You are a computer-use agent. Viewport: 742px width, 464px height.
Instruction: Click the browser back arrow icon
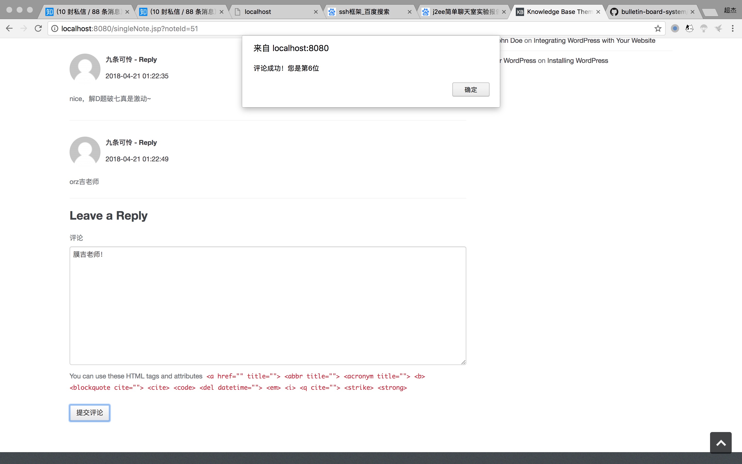(9, 29)
